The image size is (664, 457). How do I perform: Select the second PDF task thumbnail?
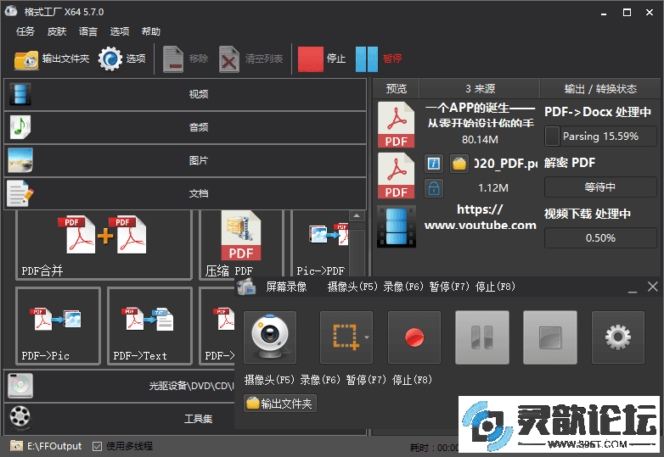coord(397,176)
